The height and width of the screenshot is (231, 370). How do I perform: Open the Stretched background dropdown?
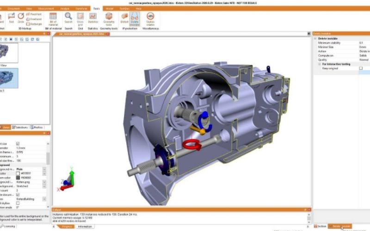[x=44, y=186]
